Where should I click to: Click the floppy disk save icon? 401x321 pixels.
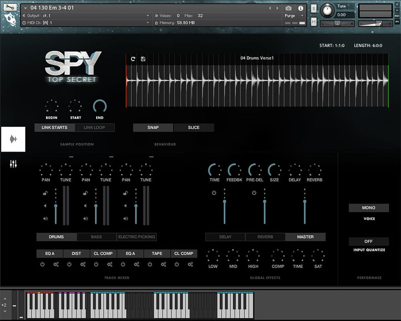point(143,59)
